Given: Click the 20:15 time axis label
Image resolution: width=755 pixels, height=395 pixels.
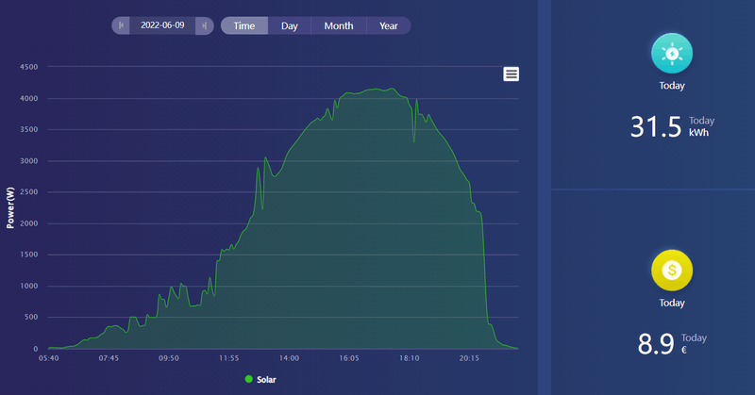Looking at the screenshot, I should [x=469, y=358].
